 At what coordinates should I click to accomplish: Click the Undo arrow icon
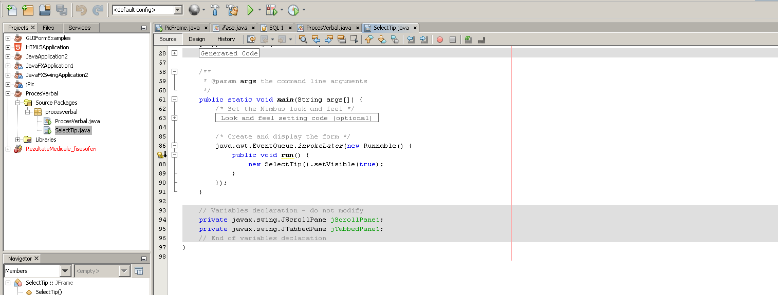pyautogui.click(x=81, y=9)
